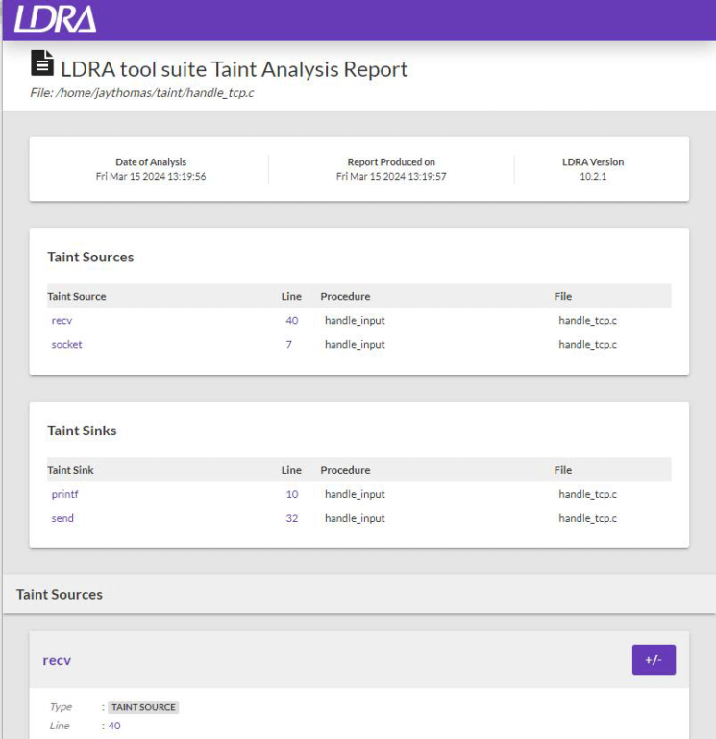Jump to line 10 in printf row
This screenshot has height=739, width=716.
pos(292,494)
